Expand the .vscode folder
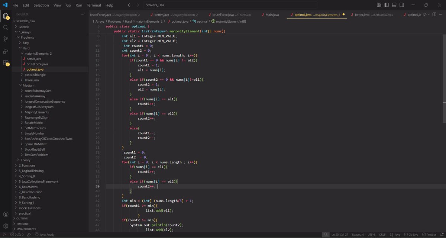The height and width of the screenshot is (238, 446). click(50, 27)
